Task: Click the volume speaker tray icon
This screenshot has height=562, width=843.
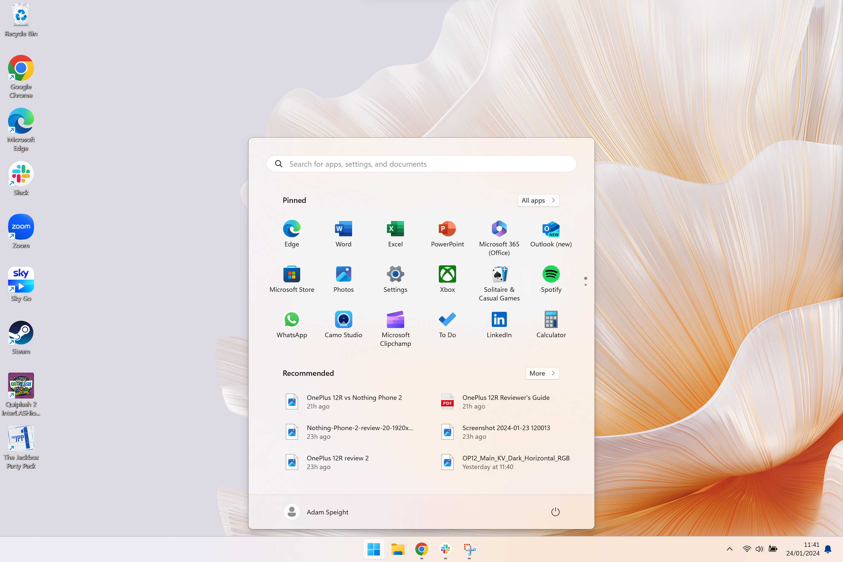Action: pos(760,549)
